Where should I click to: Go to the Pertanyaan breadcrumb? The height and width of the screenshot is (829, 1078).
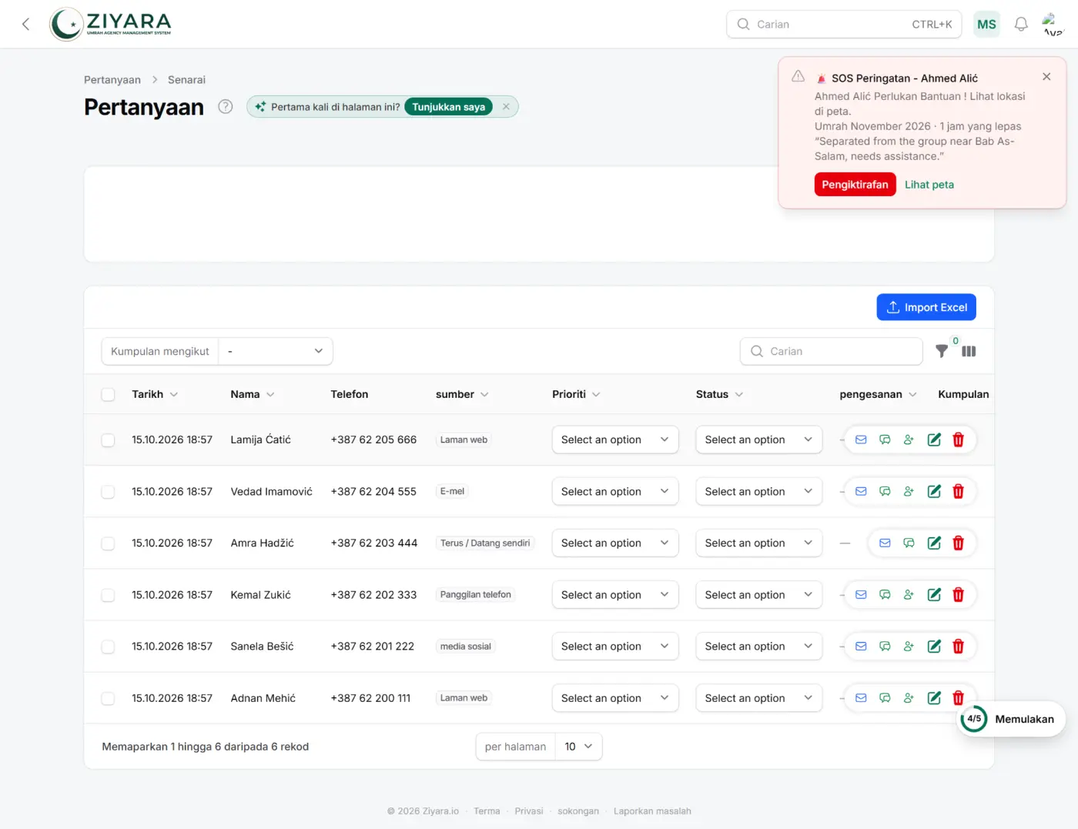[x=112, y=80]
